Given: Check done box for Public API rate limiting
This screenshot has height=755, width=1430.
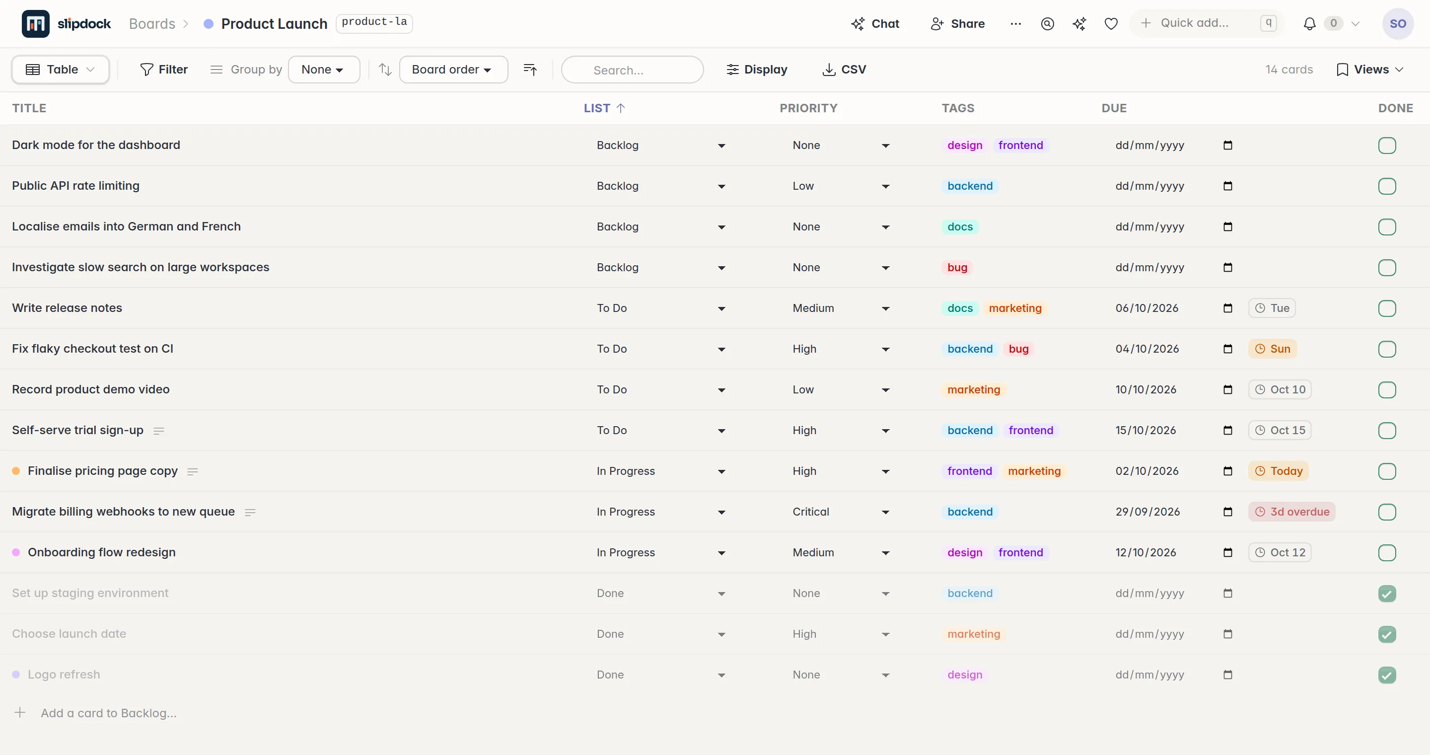Looking at the screenshot, I should [1387, 186].
